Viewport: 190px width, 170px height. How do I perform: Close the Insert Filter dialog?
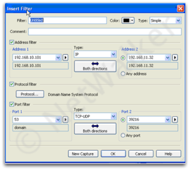[180, 8]
